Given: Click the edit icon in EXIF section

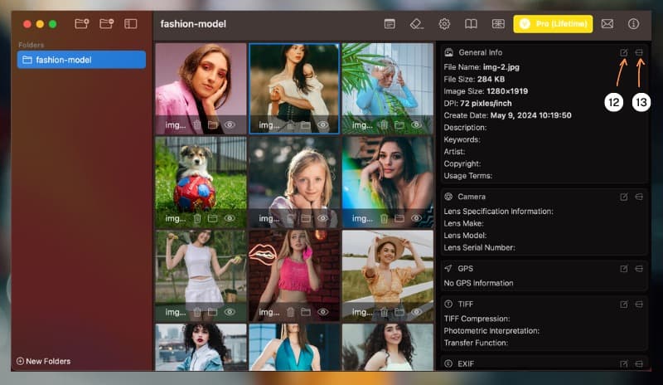Looking at the screenshot, I should coord(624,363).
